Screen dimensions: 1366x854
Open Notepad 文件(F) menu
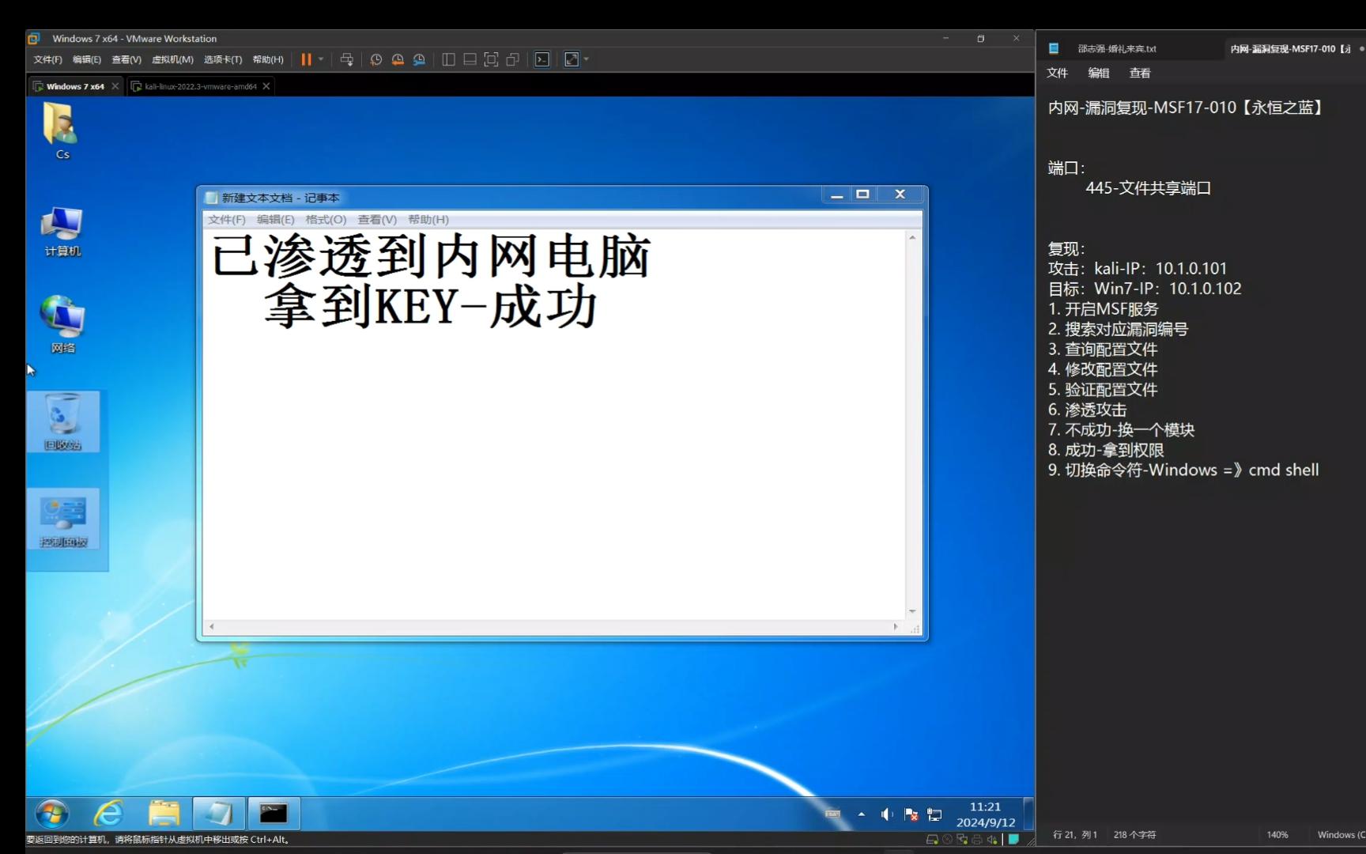(227, 219)
